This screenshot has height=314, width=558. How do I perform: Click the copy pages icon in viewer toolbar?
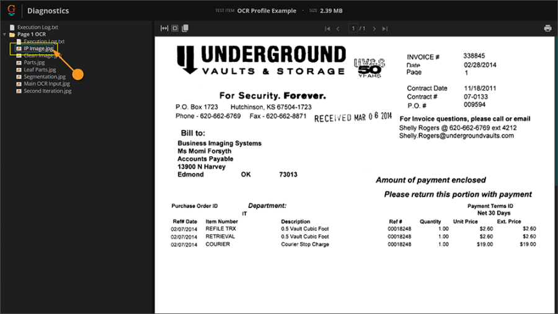(185, 28)
